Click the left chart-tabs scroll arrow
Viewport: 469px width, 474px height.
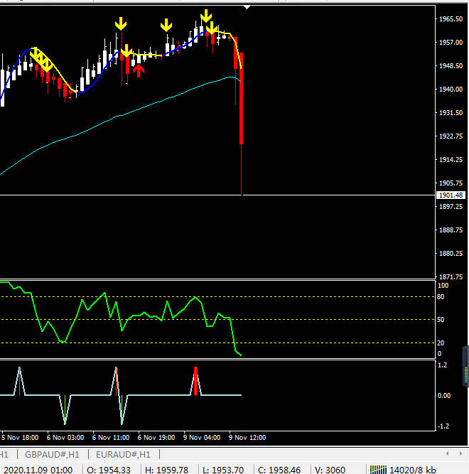click(x=448, y=453)
